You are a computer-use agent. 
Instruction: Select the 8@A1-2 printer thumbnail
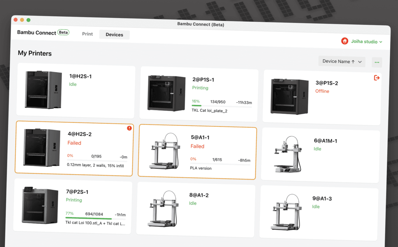tap(164, 211)
